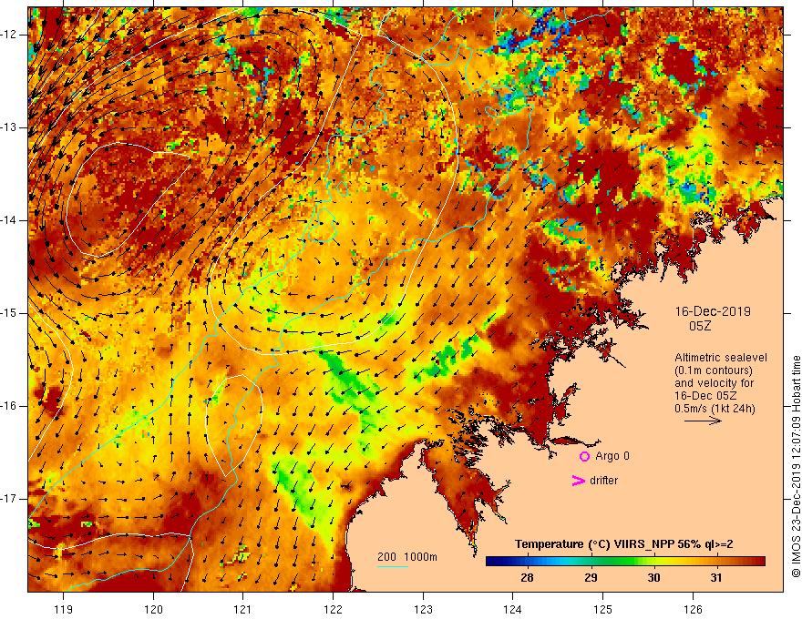Click the -16 latitude axis label
This screenshot has width=802, height=619.
[x=10, y=406]
